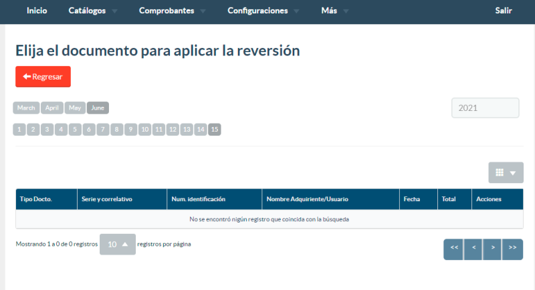Go to the first page of results
Screen dimensions: 535x290
[453, 249]
